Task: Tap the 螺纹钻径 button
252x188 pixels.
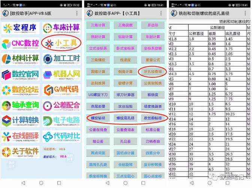Action: pyautogui.click(x=98, y=118)
